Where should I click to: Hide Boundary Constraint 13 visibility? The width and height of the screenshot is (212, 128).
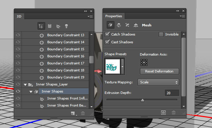point(18,35)
